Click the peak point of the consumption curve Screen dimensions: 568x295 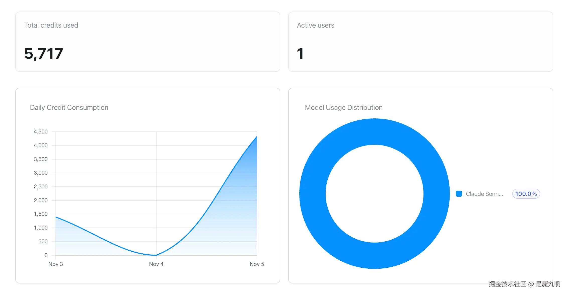(256, 137)
